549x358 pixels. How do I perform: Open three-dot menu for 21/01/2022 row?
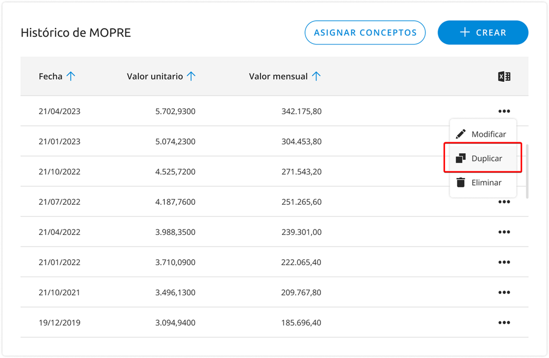504,262
